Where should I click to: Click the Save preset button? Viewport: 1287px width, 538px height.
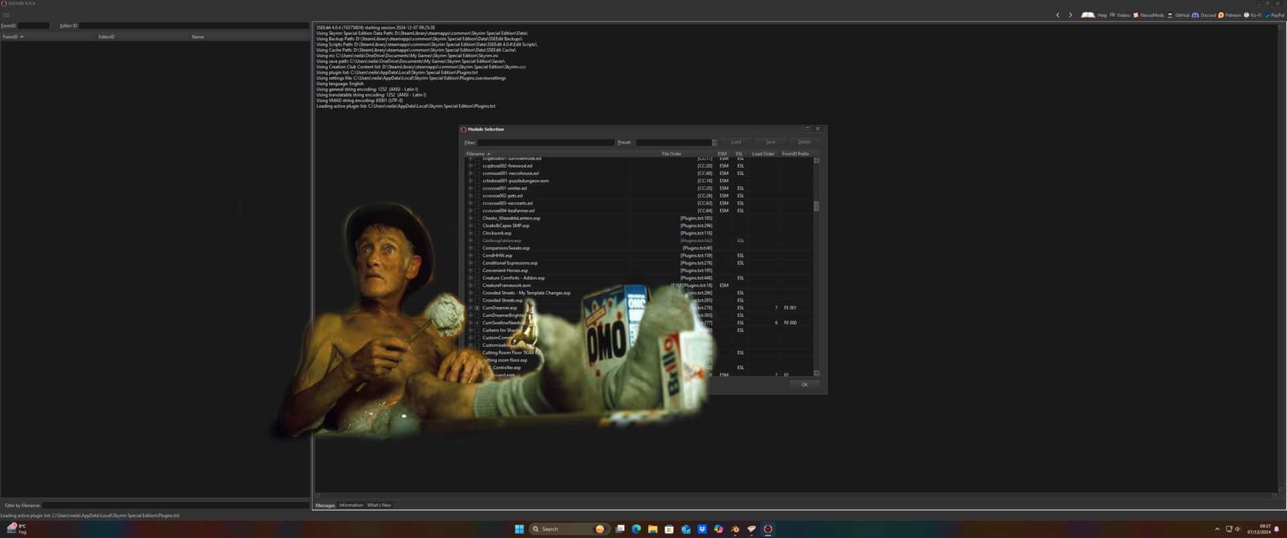pyautogui.click(x=770, y=142)
